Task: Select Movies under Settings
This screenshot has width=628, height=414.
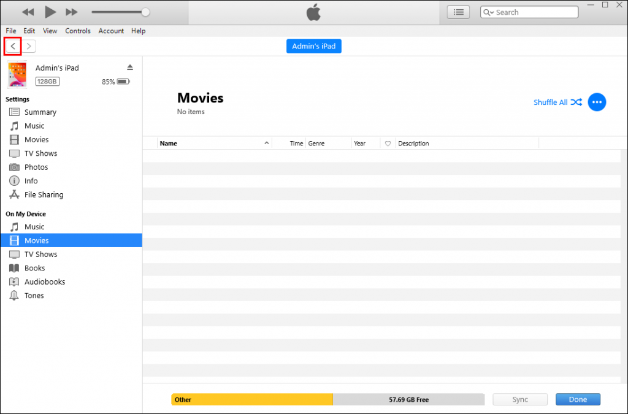Action: [71, 139]
